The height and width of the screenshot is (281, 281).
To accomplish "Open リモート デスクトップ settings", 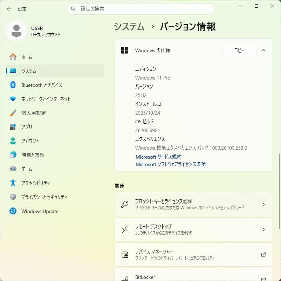I will [x=193, y=229].
